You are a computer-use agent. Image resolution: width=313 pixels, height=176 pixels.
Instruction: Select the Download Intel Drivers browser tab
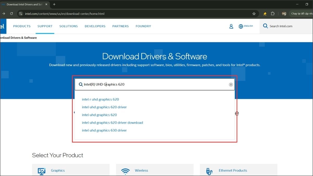(25, 4)
